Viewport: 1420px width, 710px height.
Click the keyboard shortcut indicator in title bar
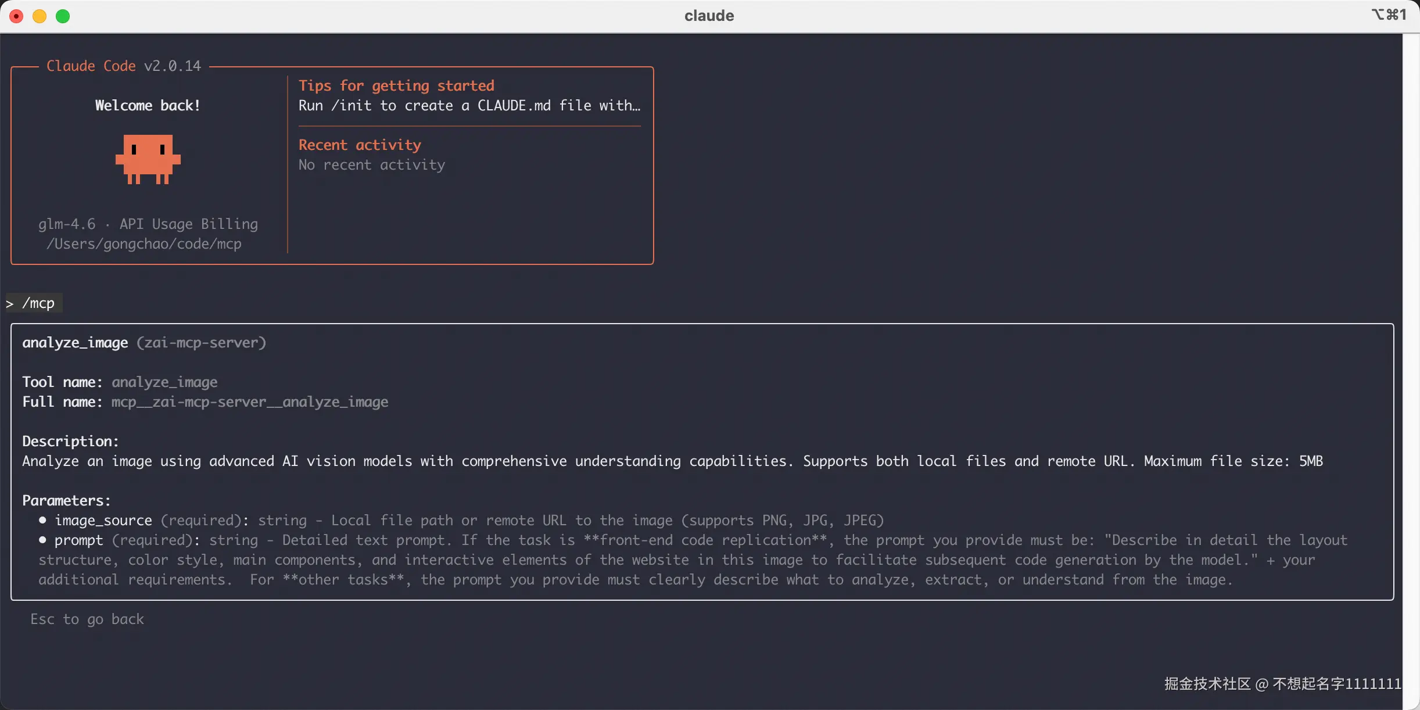(x=1389, y=15)
